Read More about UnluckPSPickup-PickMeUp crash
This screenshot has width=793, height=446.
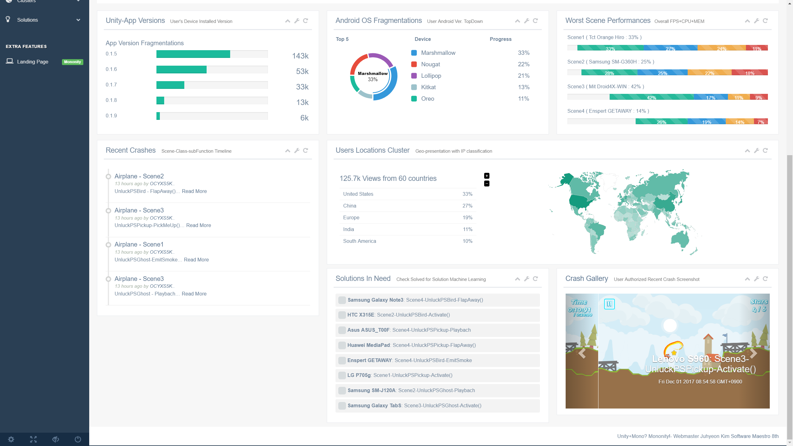[x=199, y=225]
